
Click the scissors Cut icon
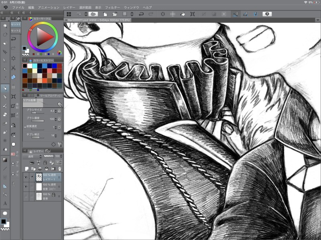13,68
